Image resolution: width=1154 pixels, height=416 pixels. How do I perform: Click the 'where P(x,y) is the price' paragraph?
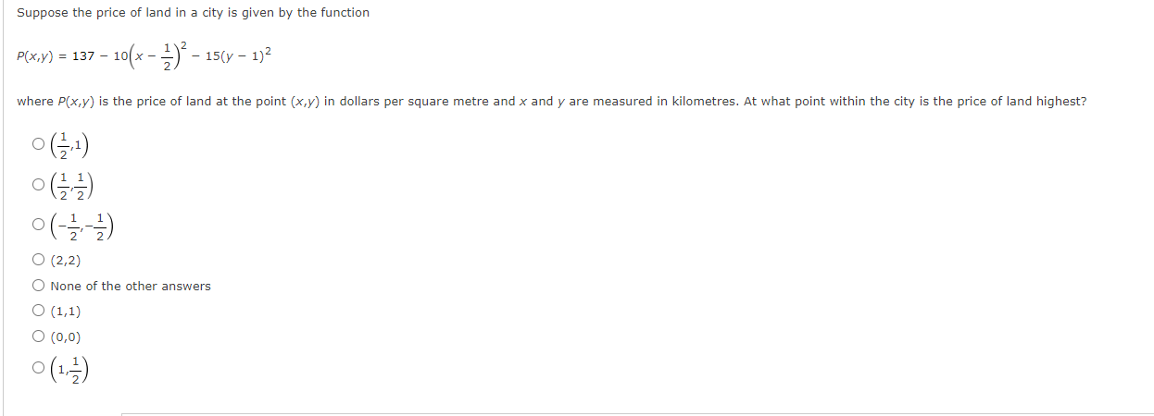(x=551, y=101)
